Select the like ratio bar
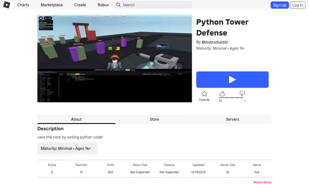 click(x=231, y=97)
